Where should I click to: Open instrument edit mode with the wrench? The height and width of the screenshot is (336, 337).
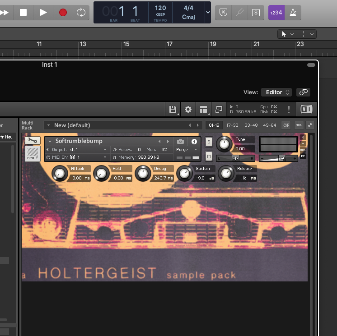point(33,141)
